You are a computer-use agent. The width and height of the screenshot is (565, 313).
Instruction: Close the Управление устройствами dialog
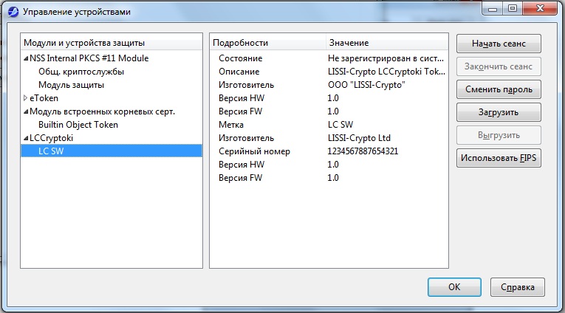(540, 9)
